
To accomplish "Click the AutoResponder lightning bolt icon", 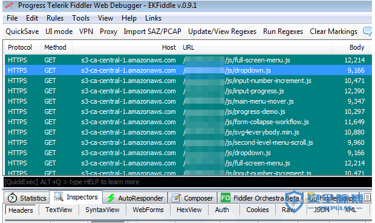I will coord(111,198).
